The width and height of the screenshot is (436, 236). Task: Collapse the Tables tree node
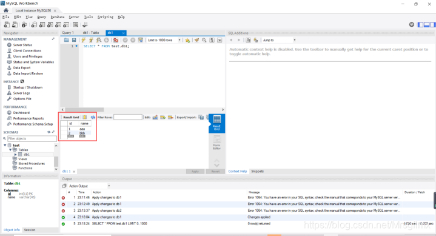click(x=10, y=150)
